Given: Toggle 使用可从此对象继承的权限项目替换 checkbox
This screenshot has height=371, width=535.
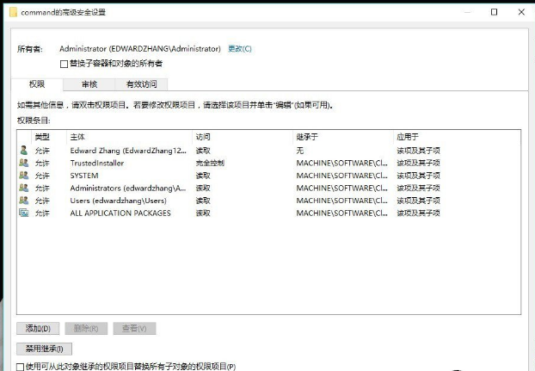Looking at the screenshot, I should pyautogui.click(x=20, y=367).
